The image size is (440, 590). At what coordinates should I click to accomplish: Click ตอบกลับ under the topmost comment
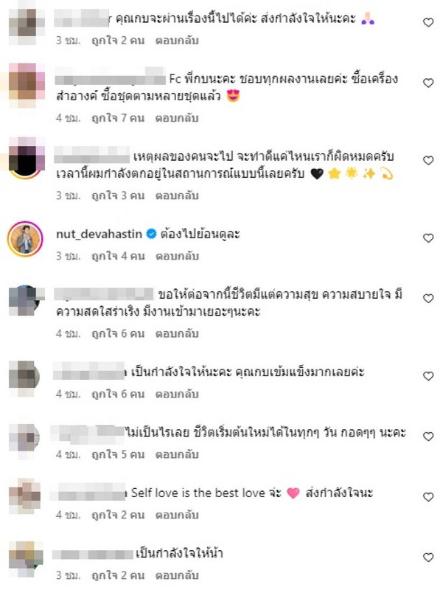[x=177, y=41]
